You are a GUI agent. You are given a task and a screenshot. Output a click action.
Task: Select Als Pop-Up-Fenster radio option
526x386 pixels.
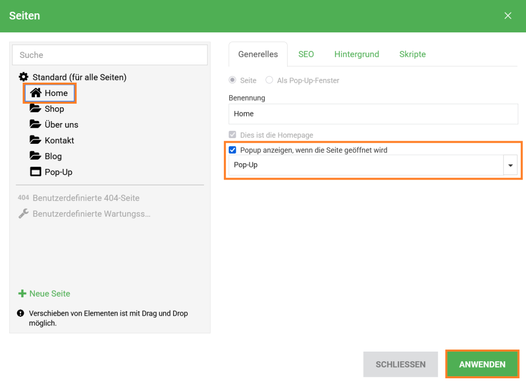click(270, 81)
